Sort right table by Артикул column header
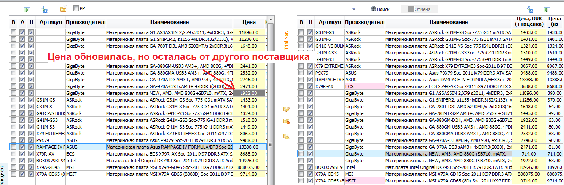Screen dimensions: 564x185 click(x=329, y=22)
